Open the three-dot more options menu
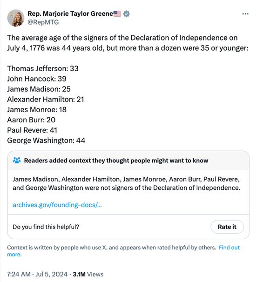Image resolution: width=256 pixels, height=282 pixels. [x=245, y=14]
